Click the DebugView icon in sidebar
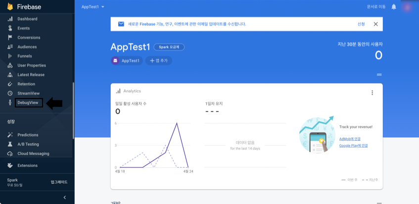 point(10,102)
